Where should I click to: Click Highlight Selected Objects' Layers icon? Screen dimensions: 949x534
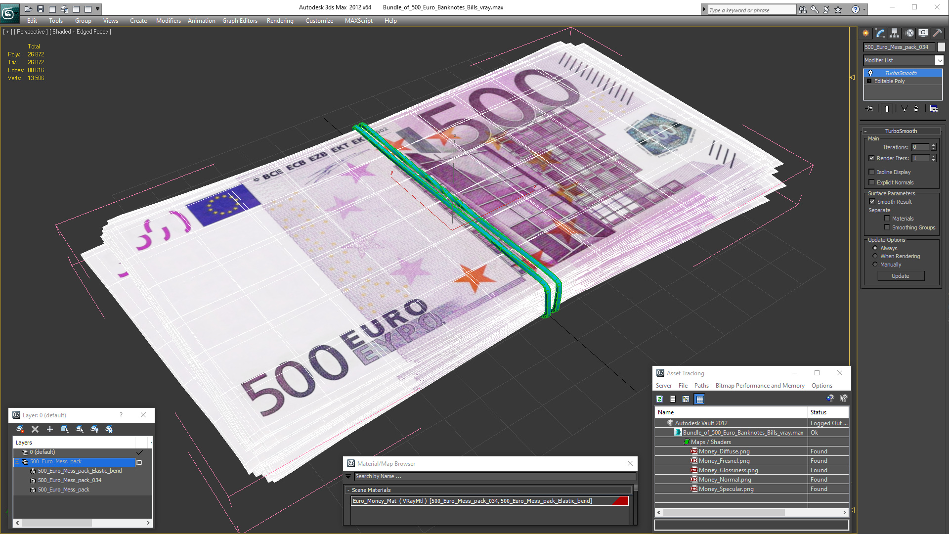click(x=80, y=429)
